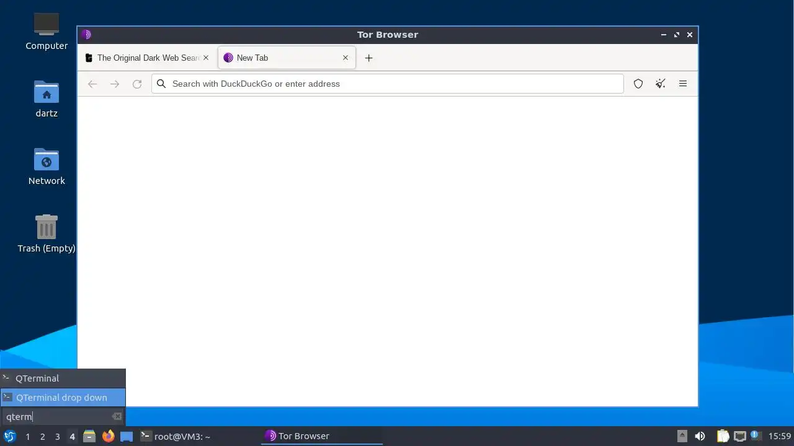The image size is (794, 446).
Task: Click the Tor onion icon in title bar
Action: point(86,35)
